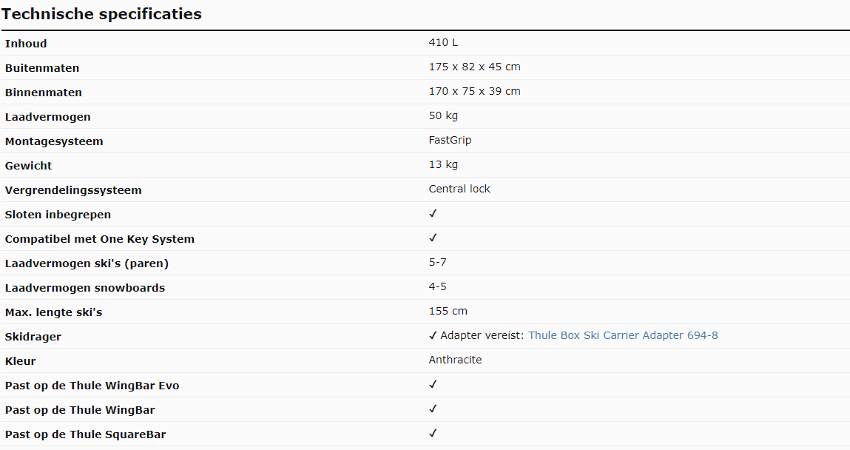The height and width of the screenshot is (450, 850).
Task: Click checkmark beside Compatibel met One Key System
Action: click(x=433, y=238)
